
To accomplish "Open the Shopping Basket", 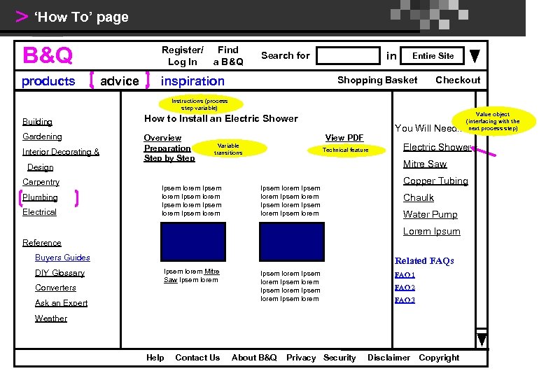I will click(377, 80).
